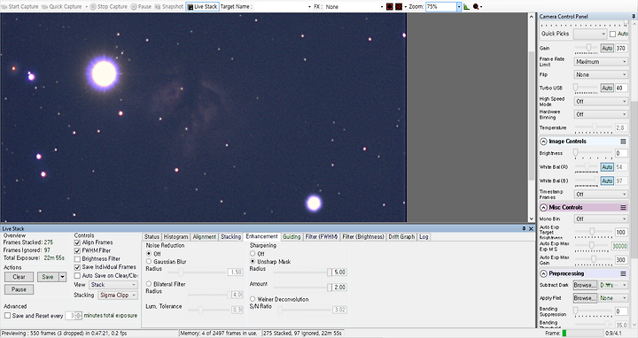The image size is (638, 338).
Task: Open the Save button dropdown arrow
Action: pos(62,277)
